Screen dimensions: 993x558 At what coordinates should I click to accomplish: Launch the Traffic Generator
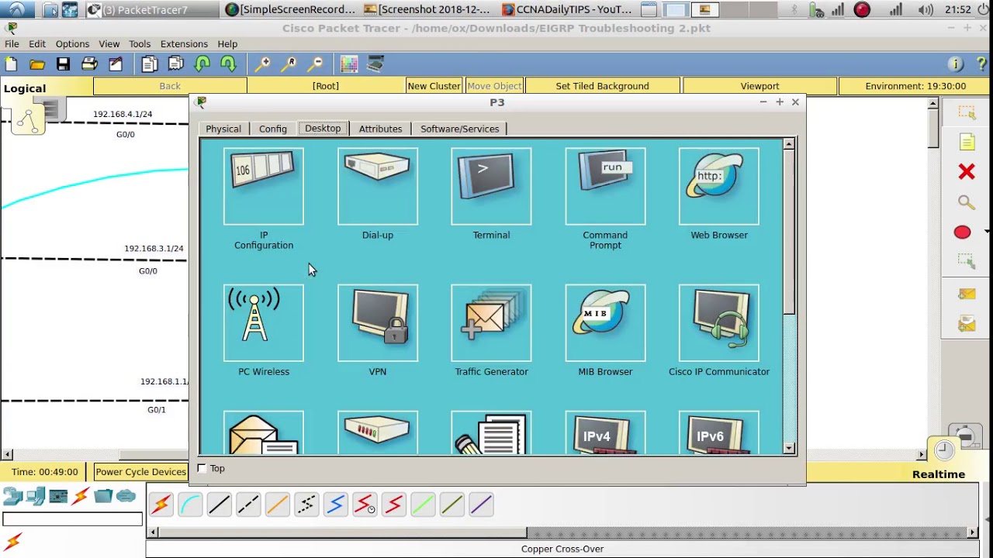[491, 322]
